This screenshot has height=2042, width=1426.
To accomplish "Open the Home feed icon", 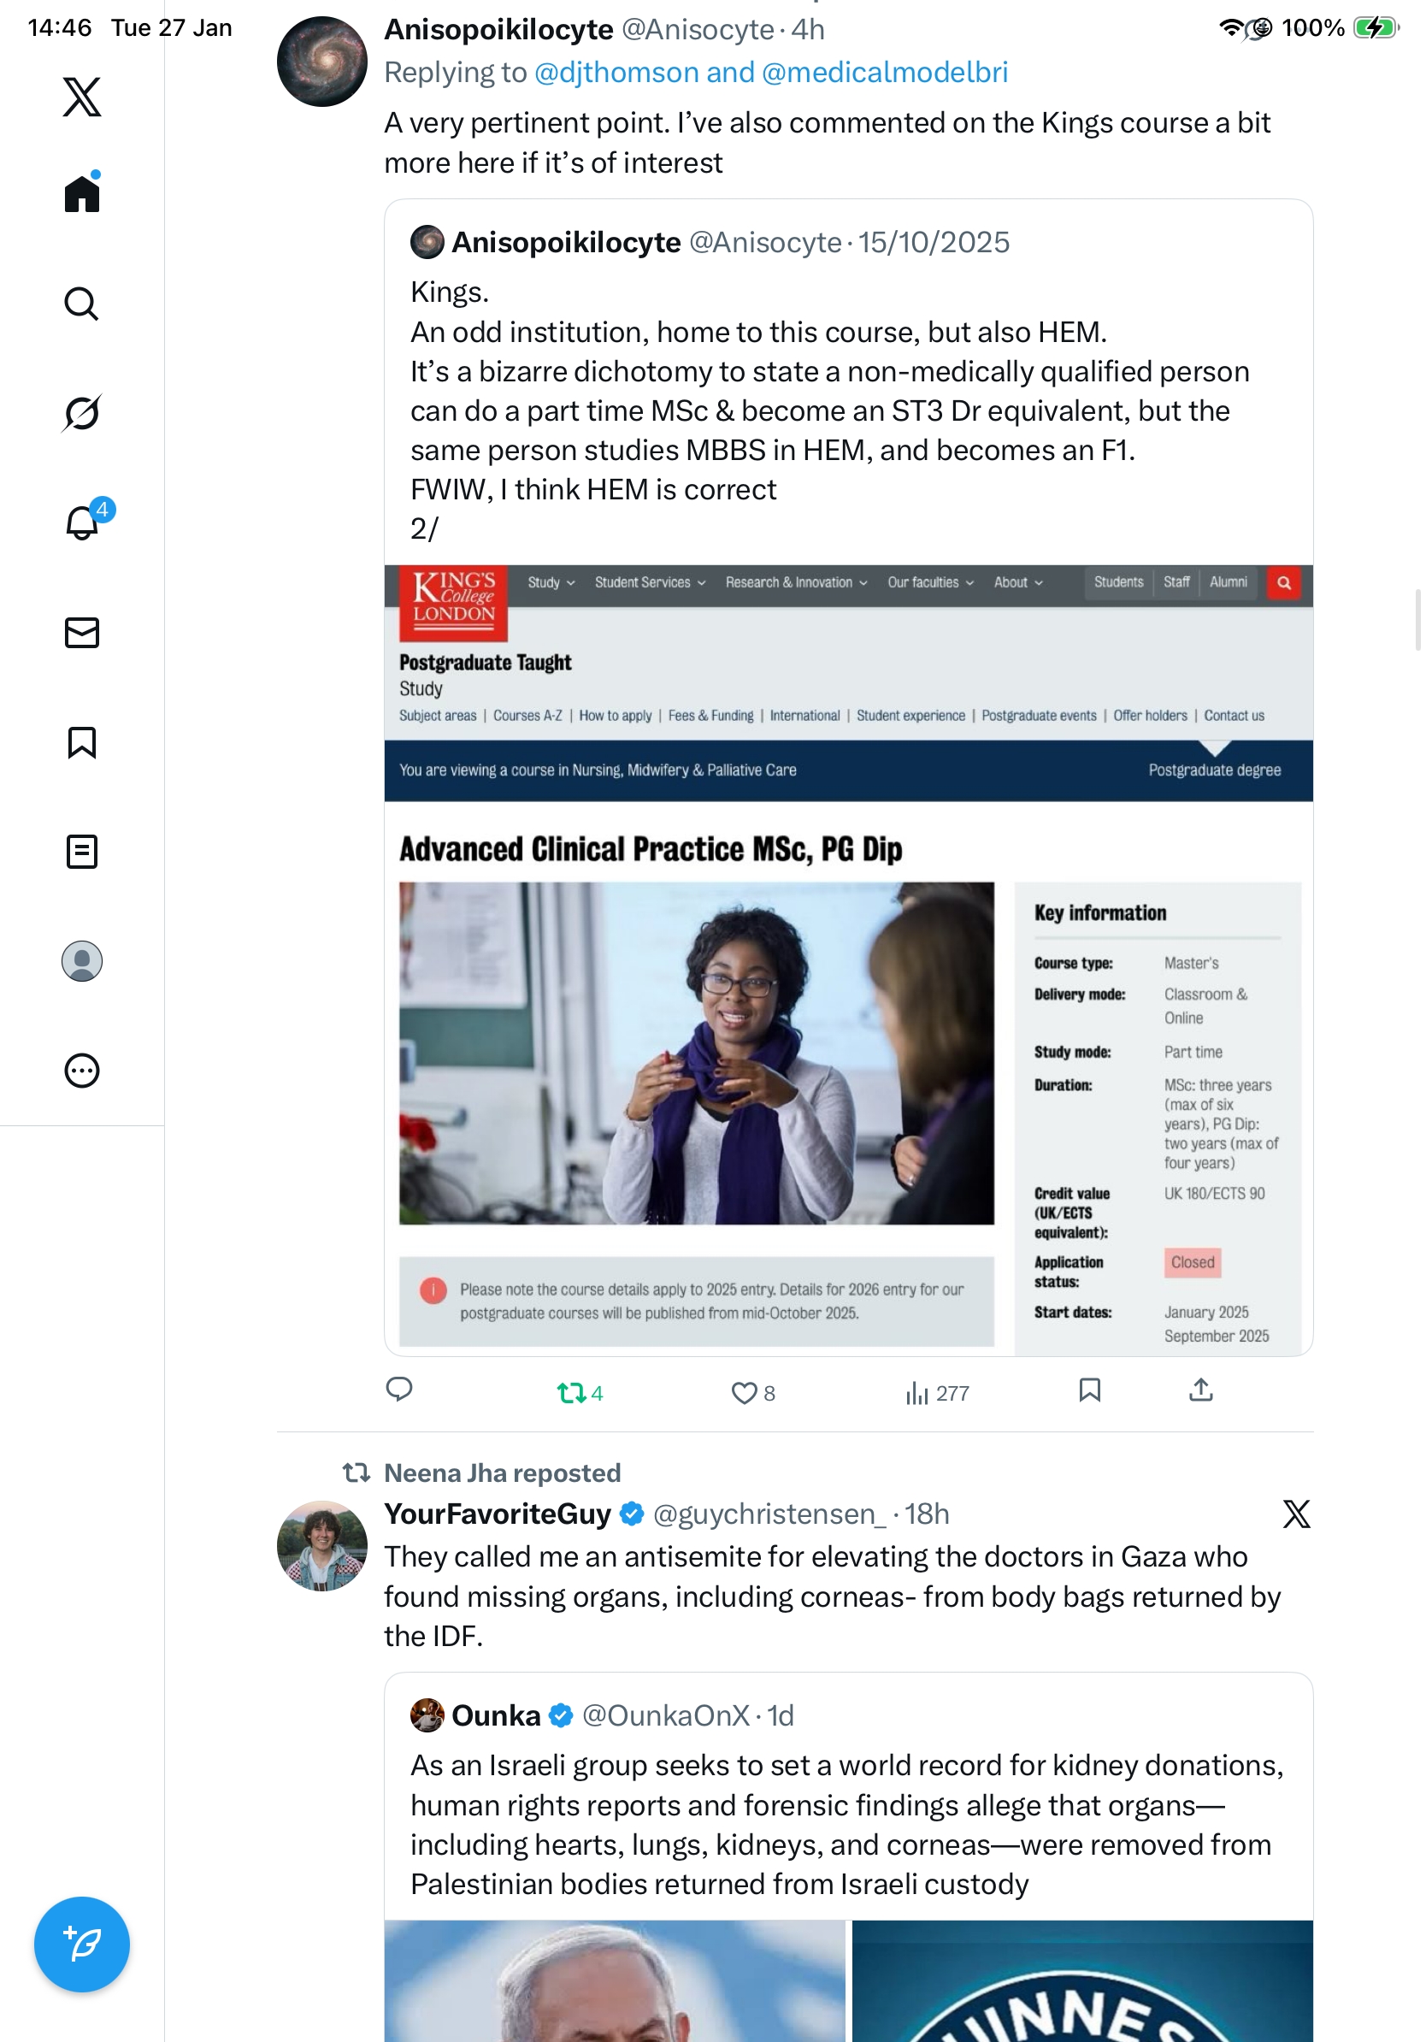I will (x=82, y=193).
